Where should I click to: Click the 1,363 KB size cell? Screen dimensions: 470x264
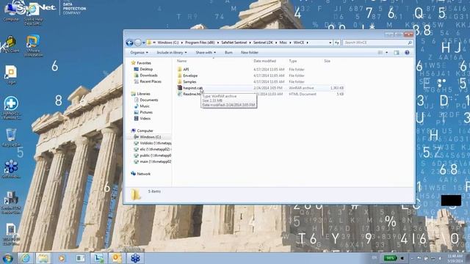(x=337, y=88)
